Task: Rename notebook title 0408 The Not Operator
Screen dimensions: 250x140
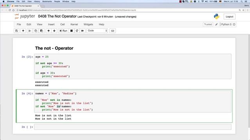Action: point(57,16)
